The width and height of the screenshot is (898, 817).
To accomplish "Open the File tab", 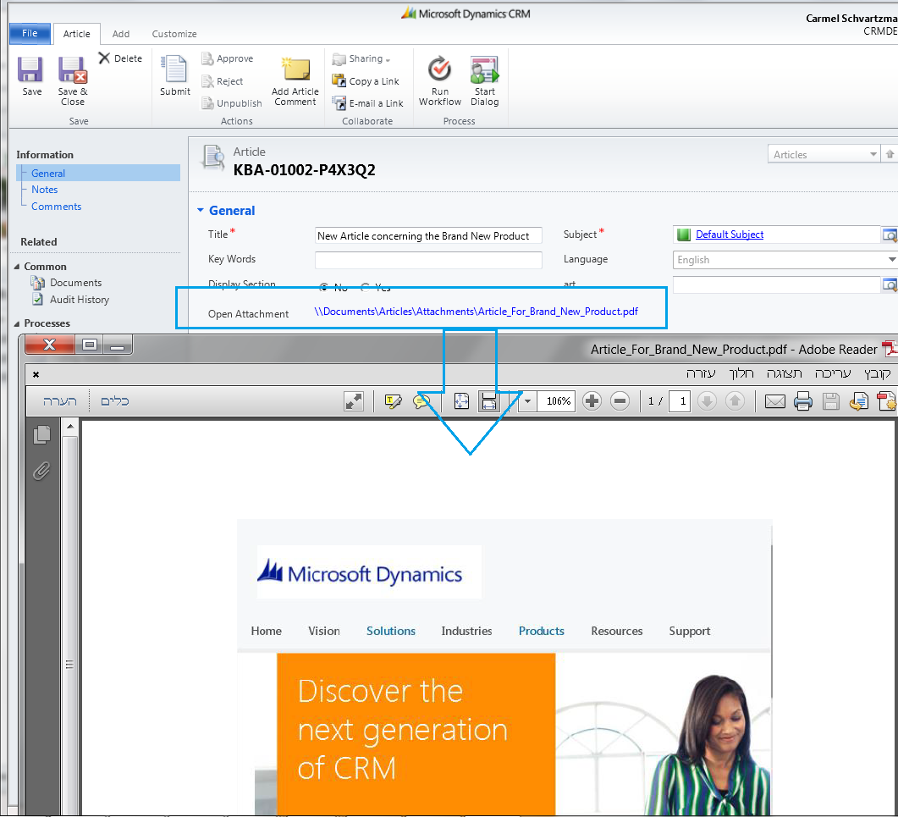I will (30, 33).
